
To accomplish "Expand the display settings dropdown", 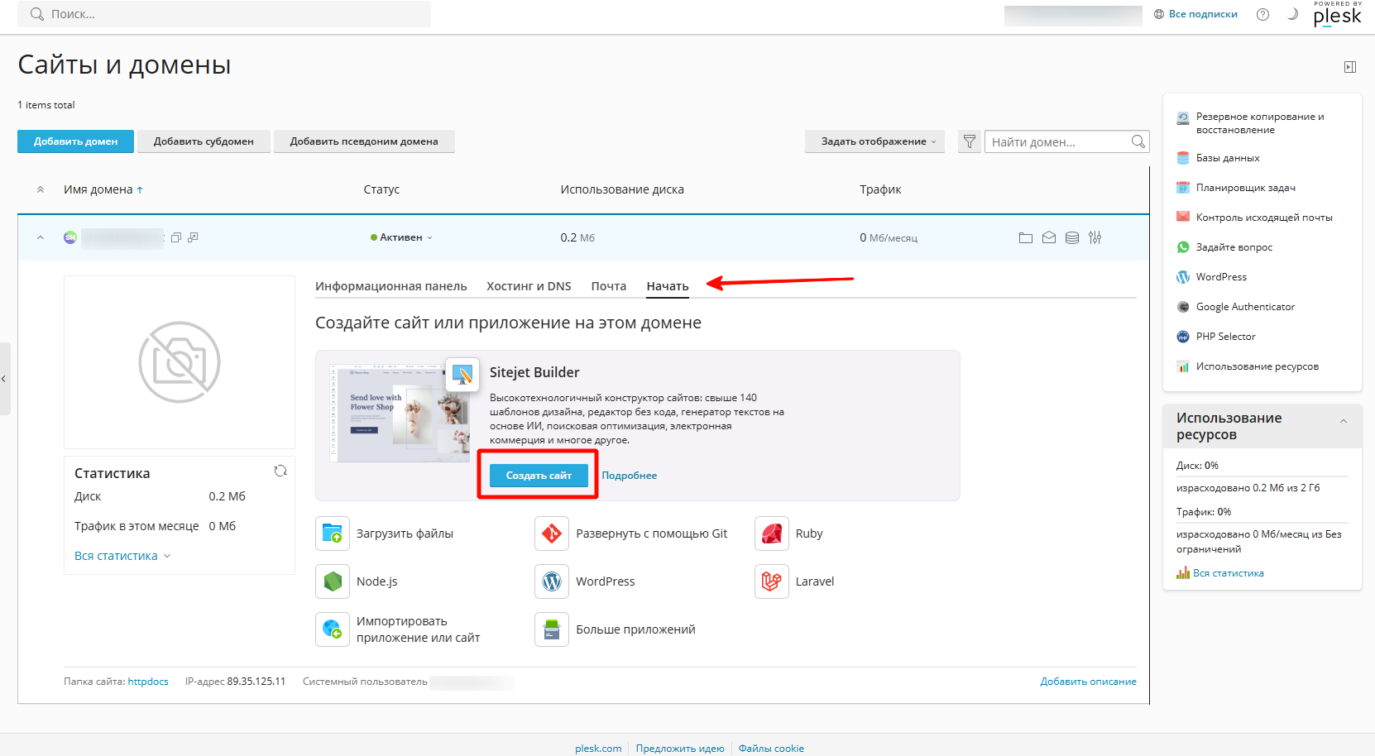I will [x=874, y=141].
